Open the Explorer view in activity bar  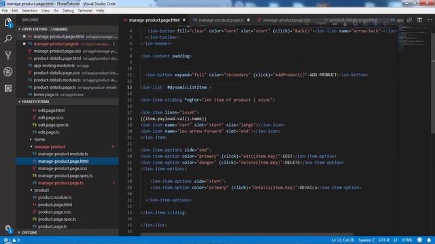tap(8, 22)
